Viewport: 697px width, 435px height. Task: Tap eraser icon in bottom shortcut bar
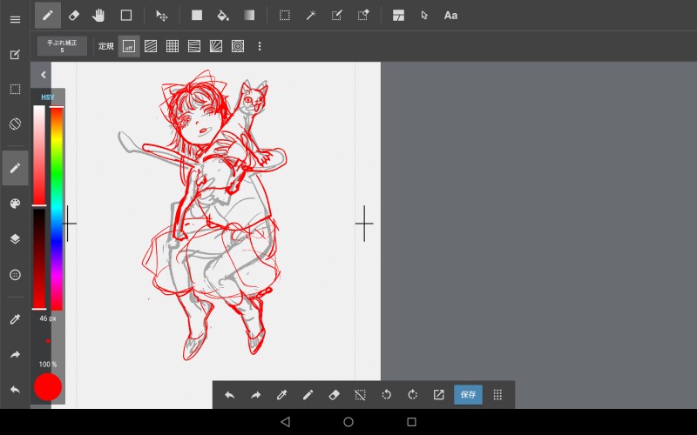tap(335, 395)
